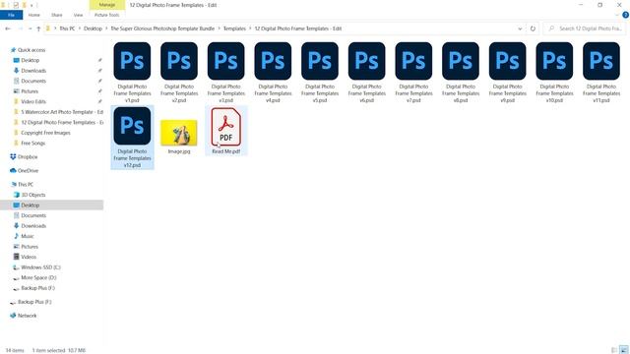Viewport: 630px width, 354px height.
Task: Select Digital Photo Frame Templates v8.psd file
Action: coord(461,72)
